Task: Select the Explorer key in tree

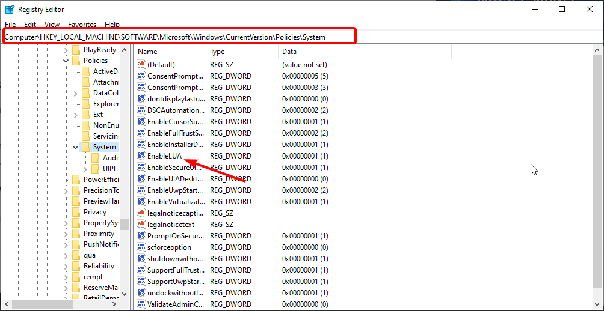Action: click(x=106, y=104)
